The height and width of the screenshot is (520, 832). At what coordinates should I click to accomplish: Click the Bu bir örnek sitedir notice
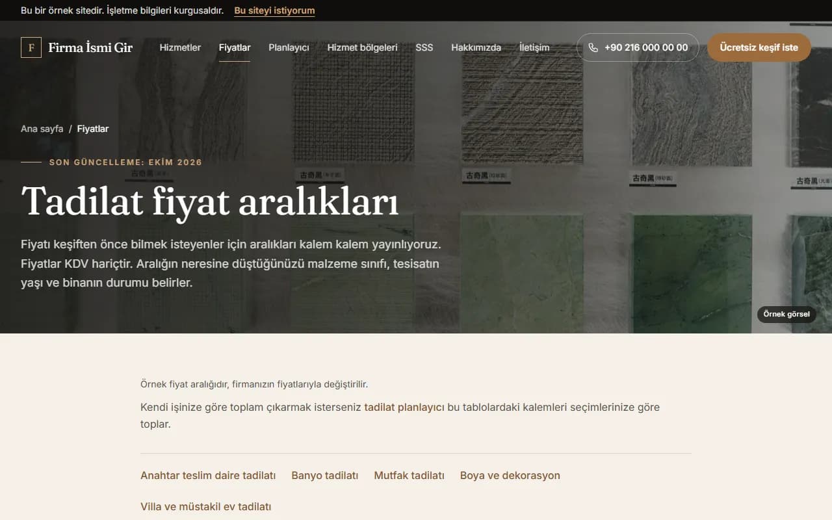coord(122,10)
